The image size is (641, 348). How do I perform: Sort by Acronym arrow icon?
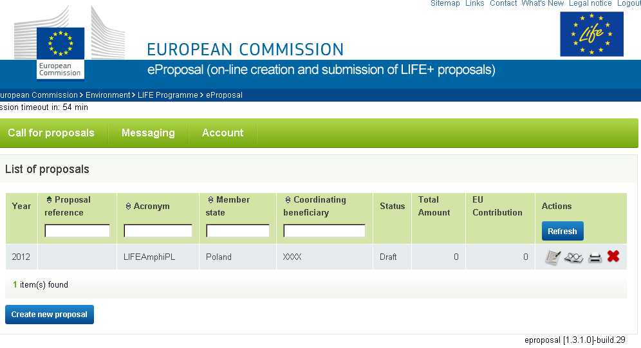(x=128, y=206)
